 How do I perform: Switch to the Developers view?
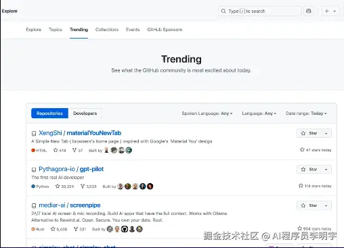[85, 113]
